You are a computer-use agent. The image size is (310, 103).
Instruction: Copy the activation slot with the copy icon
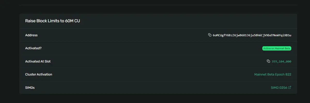(268, 61)
